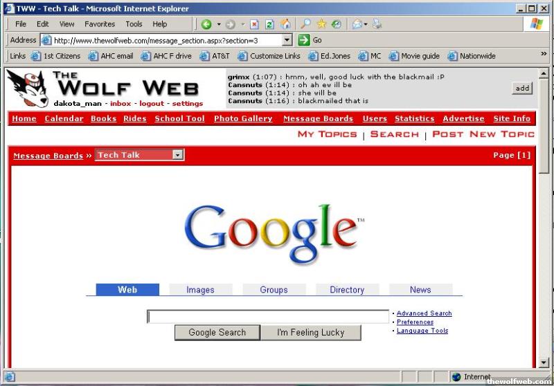Click the Refresh page icon

[269, 24]
